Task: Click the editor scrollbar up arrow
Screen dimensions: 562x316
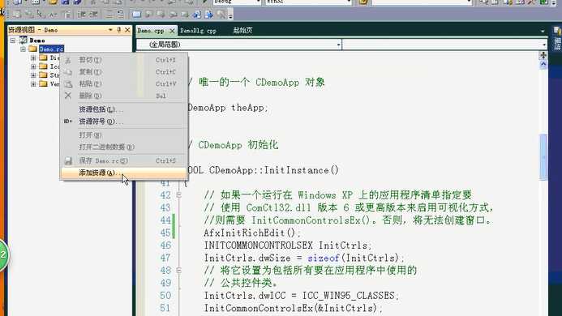Action: 543,65
